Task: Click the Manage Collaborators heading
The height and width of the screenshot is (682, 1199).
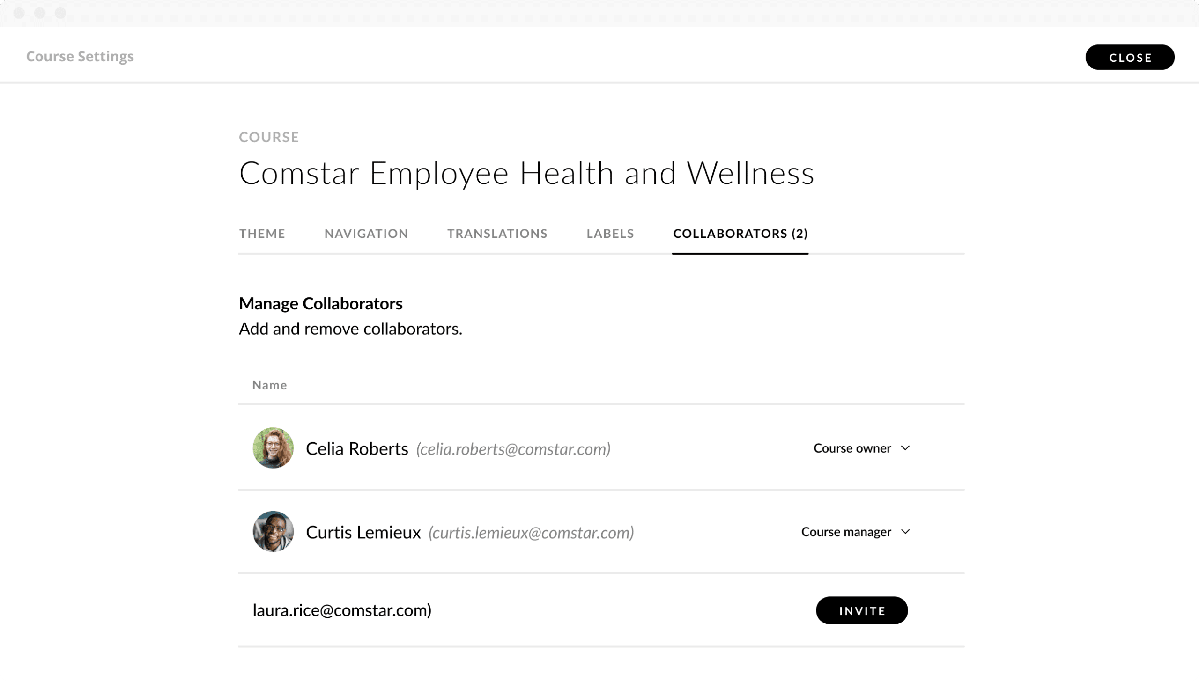Action: point(320,303)
